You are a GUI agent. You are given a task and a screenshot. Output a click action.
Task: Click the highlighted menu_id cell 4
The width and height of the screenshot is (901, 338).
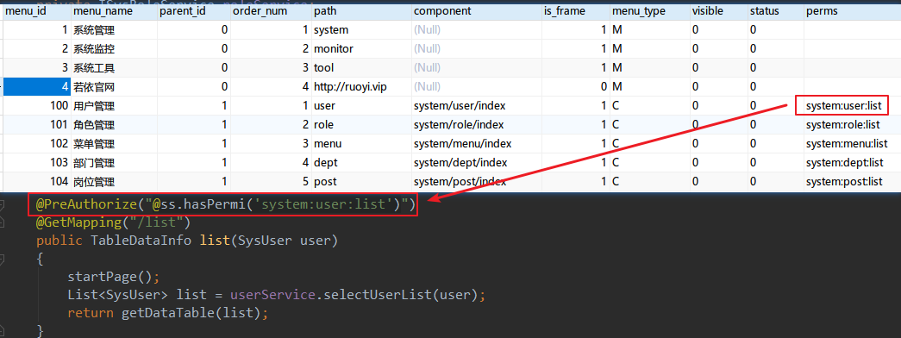[37, 87]
